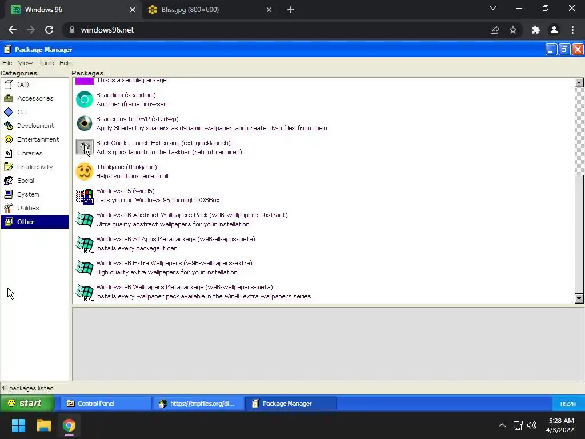Select the Utilities category label
This screenshot has height=439, width=585.
point(28,208)
